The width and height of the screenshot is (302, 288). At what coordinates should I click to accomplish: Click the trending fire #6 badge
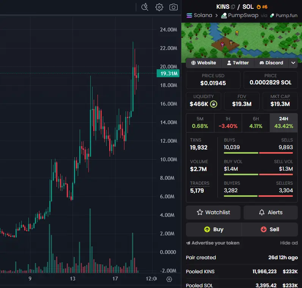coord(262,7)
